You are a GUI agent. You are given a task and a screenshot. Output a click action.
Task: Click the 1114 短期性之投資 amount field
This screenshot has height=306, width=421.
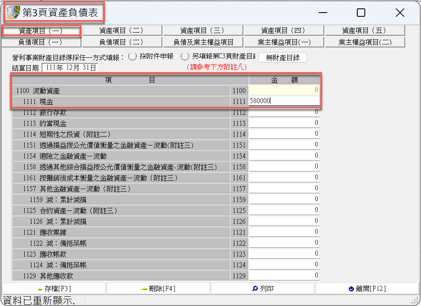tap(284, 134)
